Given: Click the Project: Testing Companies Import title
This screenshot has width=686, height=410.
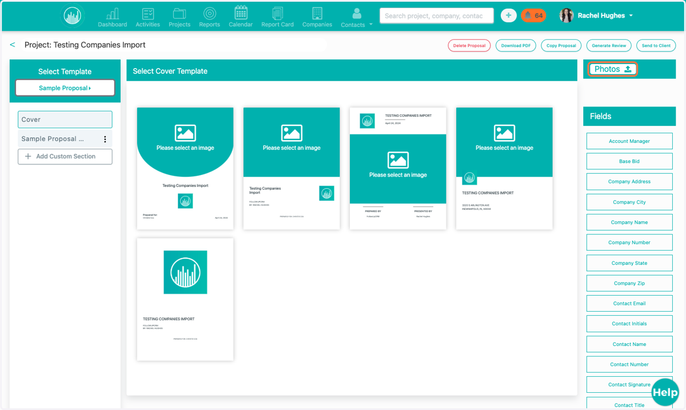Looking at the screenshot, I should click(85, 45).
